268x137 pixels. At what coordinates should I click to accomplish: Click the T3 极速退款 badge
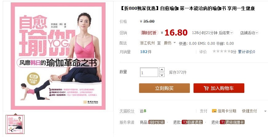click(x=192, y=122)
